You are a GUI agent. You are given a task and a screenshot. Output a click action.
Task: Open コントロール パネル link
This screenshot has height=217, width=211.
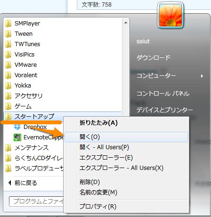pyautogui.click(x=163, y=94)
